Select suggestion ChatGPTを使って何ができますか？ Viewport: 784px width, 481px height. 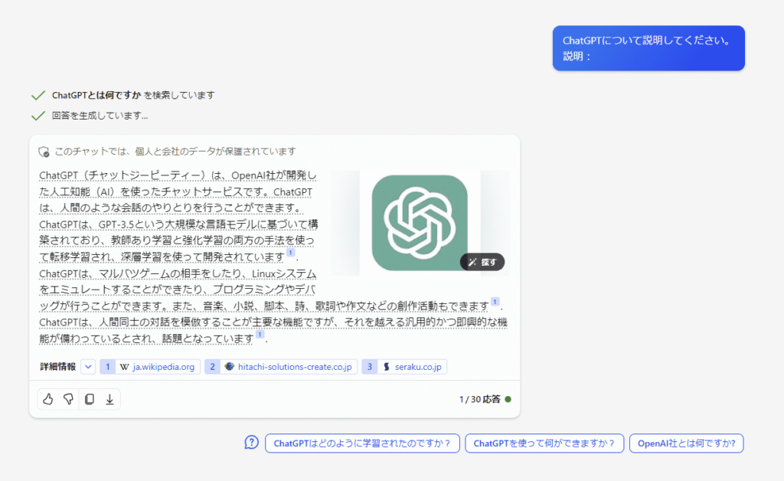point(544,443)
